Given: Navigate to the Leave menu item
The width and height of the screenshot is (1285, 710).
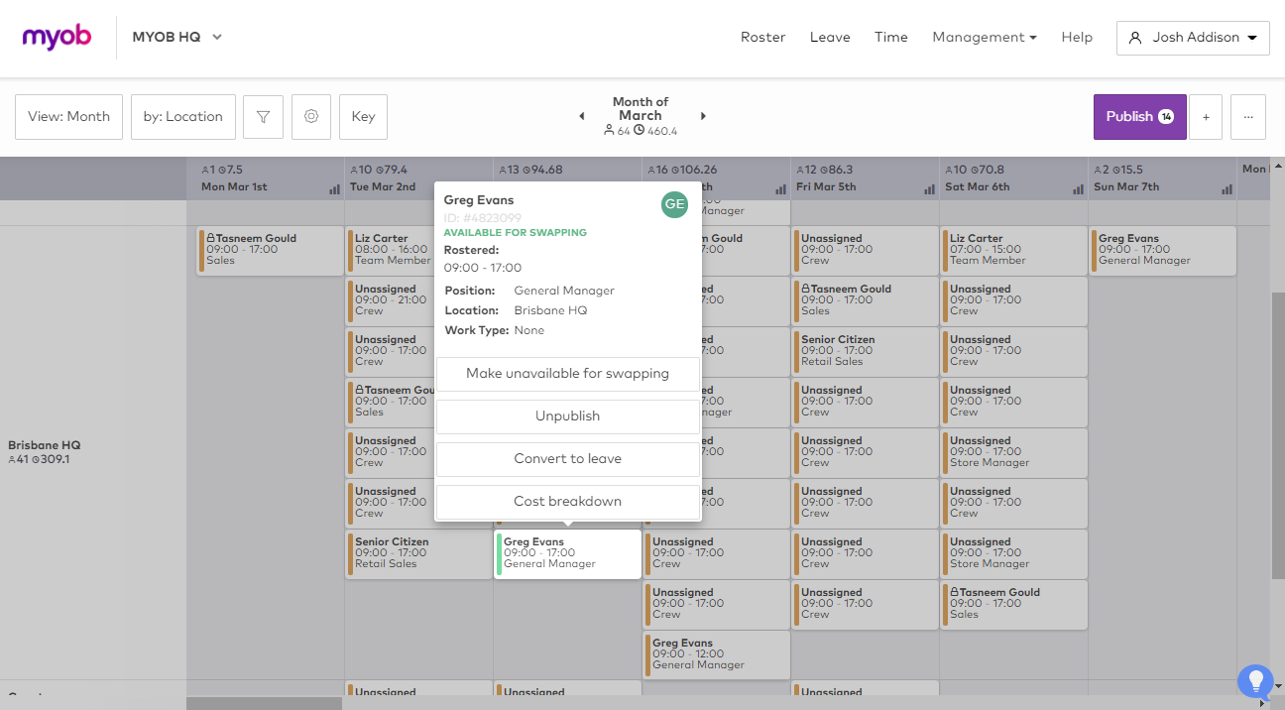Looking at the screenshot, I should point(830,38).
